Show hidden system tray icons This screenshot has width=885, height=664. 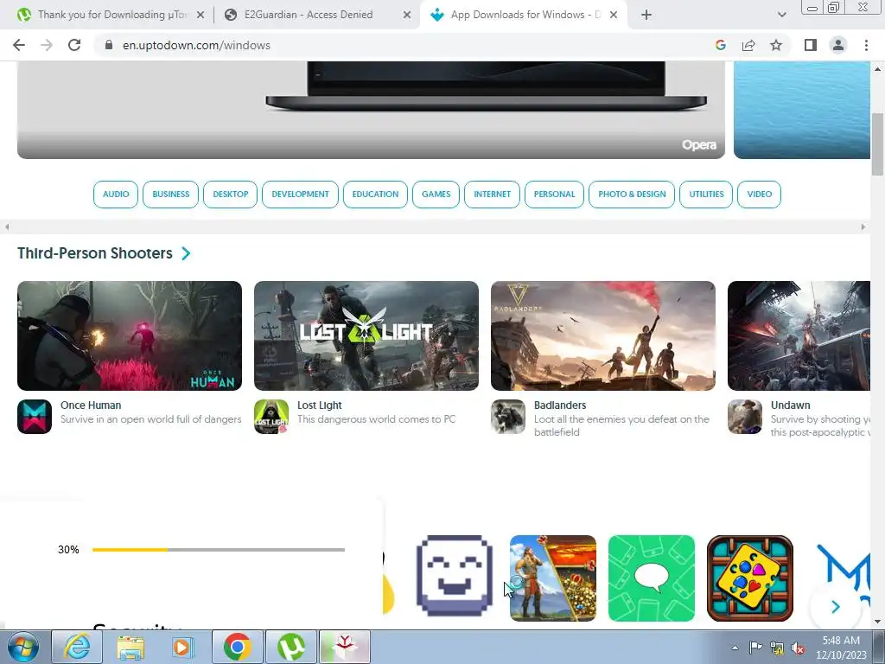point(735,648)
